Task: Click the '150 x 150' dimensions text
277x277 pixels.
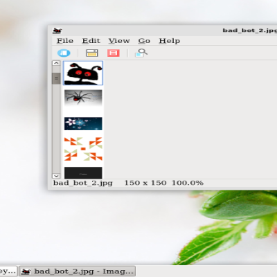Action: click(145, 183)
